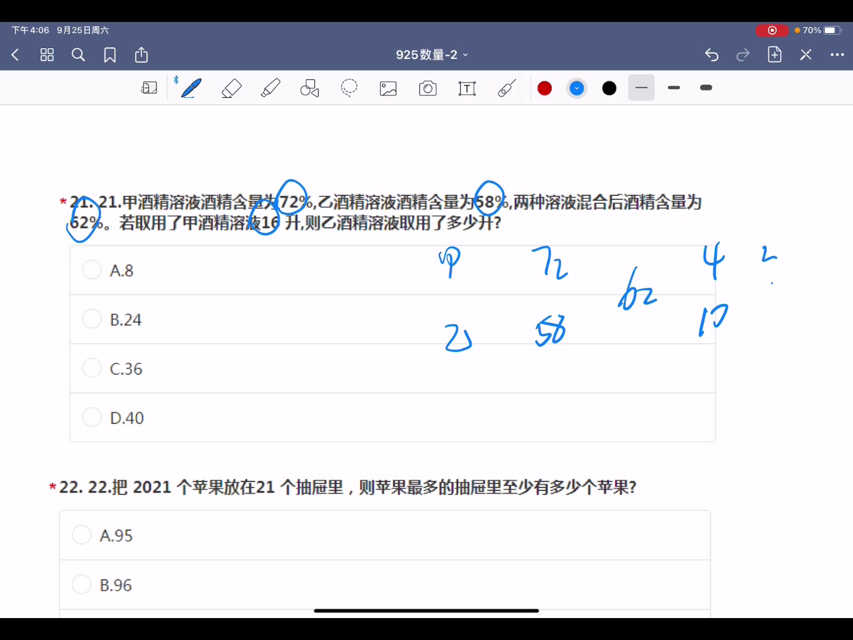The width and height of the screenshot is (853, 640).
Task: Click question 22 text about 2021 apples
Action: coord(348,487)
